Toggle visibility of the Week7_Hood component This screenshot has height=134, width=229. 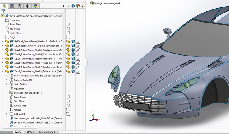tap(68, 63)
